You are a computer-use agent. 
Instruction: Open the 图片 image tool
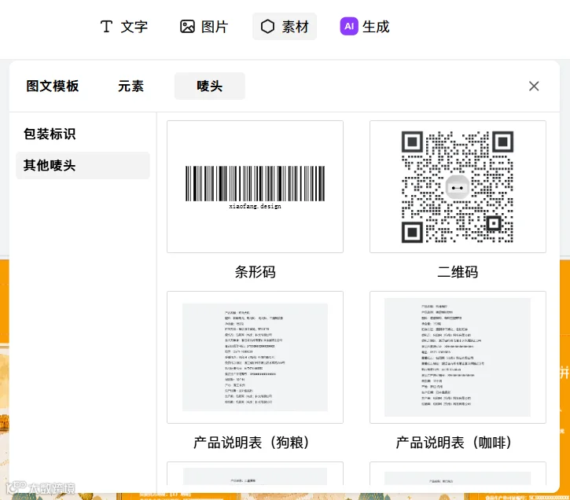pos(204,27)
